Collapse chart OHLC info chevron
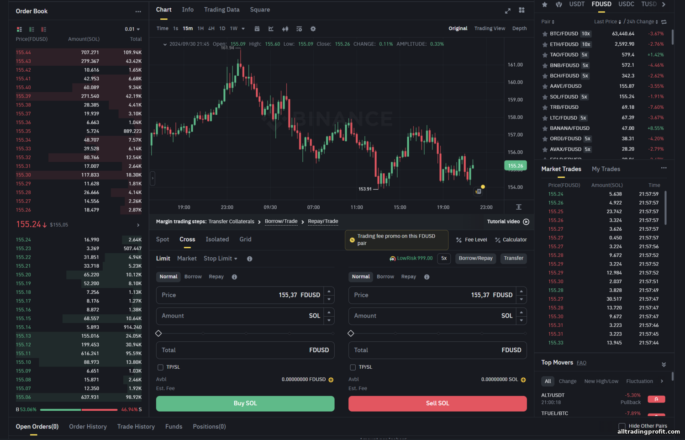Image resolution: width=685 pixels, height=440 pixels. tap(165, 44)
